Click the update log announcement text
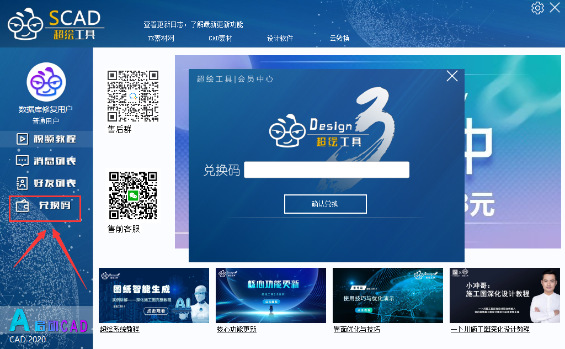Screen dimensions: 565x349 [193, 24]
